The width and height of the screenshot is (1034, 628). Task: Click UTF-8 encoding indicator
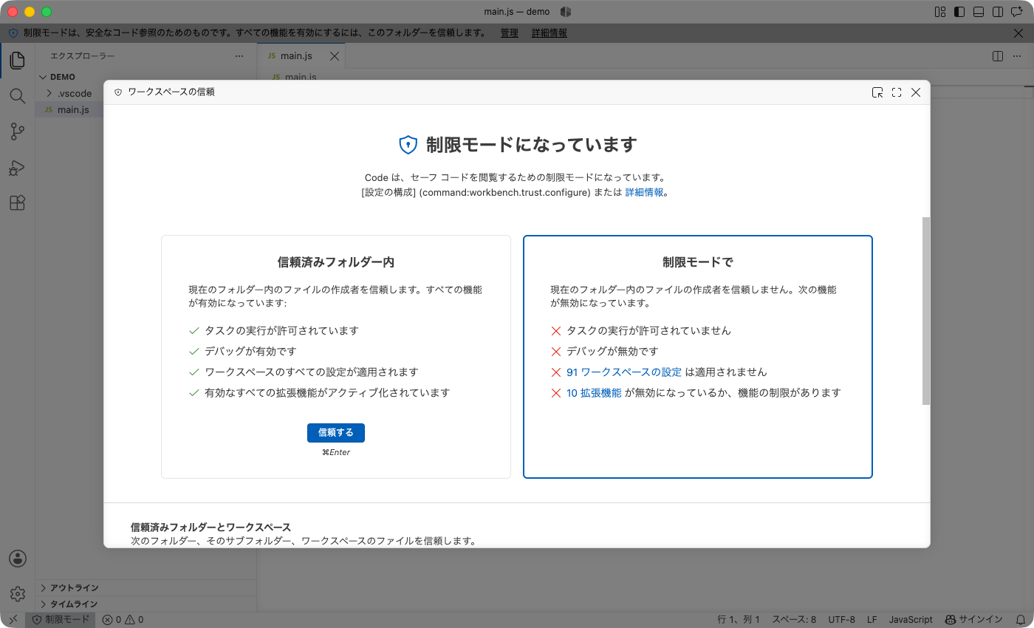coord(841,620)
